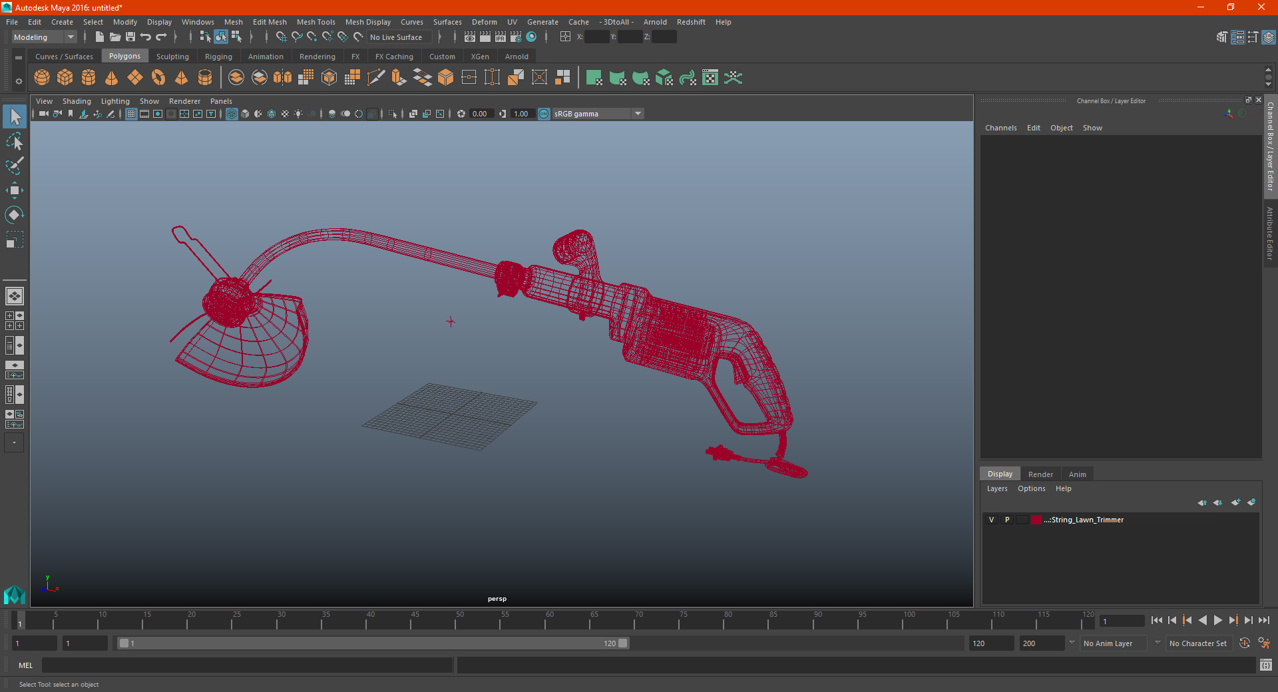The width and height of the screenshot is (1278, 692).
Task: Expand the shelf options menu button
Action: tap(19, 81)
